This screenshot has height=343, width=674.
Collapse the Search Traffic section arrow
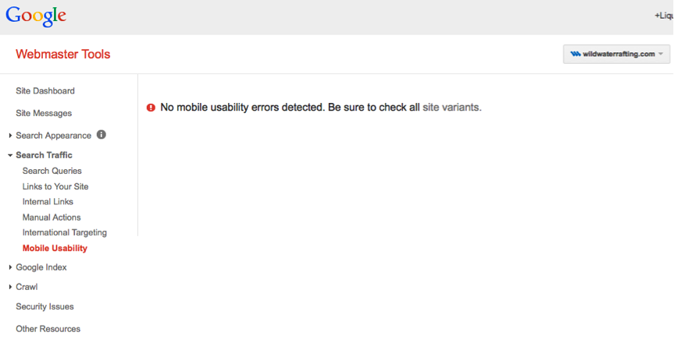coord(10,155)
